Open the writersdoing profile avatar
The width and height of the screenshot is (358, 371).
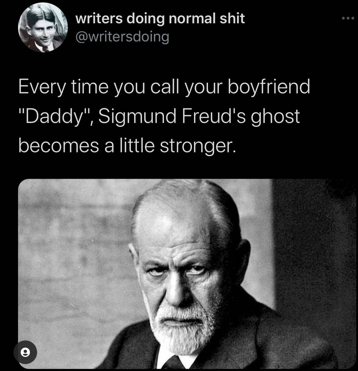pyautogui.click(x=43, y=27)
